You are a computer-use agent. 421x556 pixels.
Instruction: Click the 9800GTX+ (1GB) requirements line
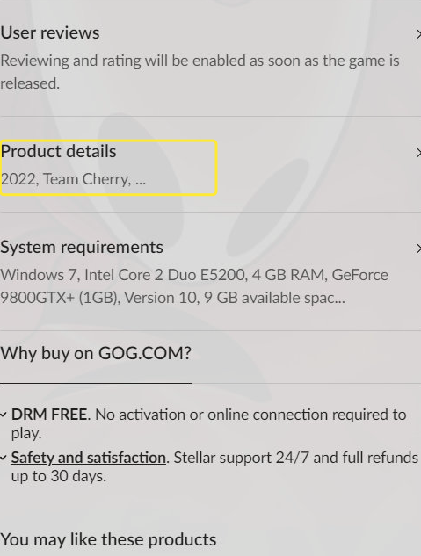(172, 298)
